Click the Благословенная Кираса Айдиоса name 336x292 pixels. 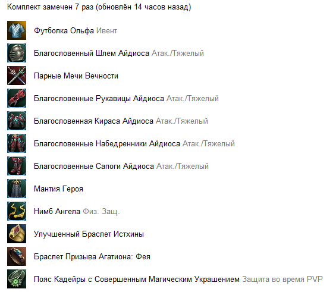click(x=93, y=121)
